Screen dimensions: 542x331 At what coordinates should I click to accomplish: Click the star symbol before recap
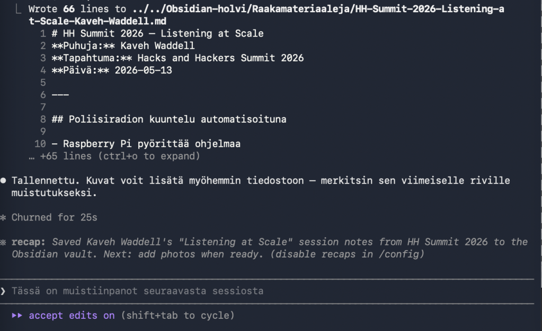click(3, 242)
